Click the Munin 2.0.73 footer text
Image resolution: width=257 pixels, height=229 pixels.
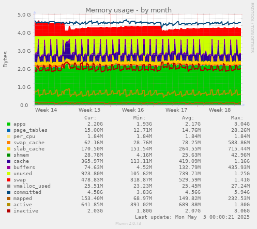point(128,224)
